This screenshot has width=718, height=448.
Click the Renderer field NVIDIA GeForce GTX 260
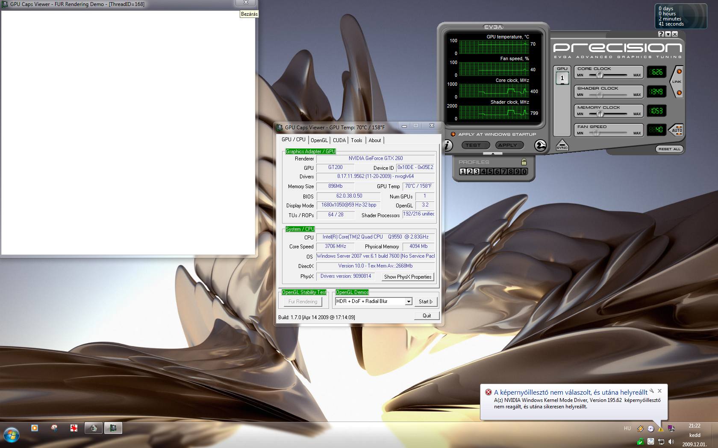[x=375, y=158]
